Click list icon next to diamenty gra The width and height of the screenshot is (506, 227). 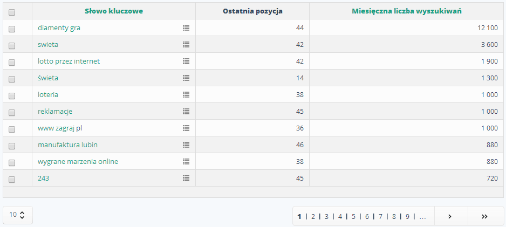[186, 27]
